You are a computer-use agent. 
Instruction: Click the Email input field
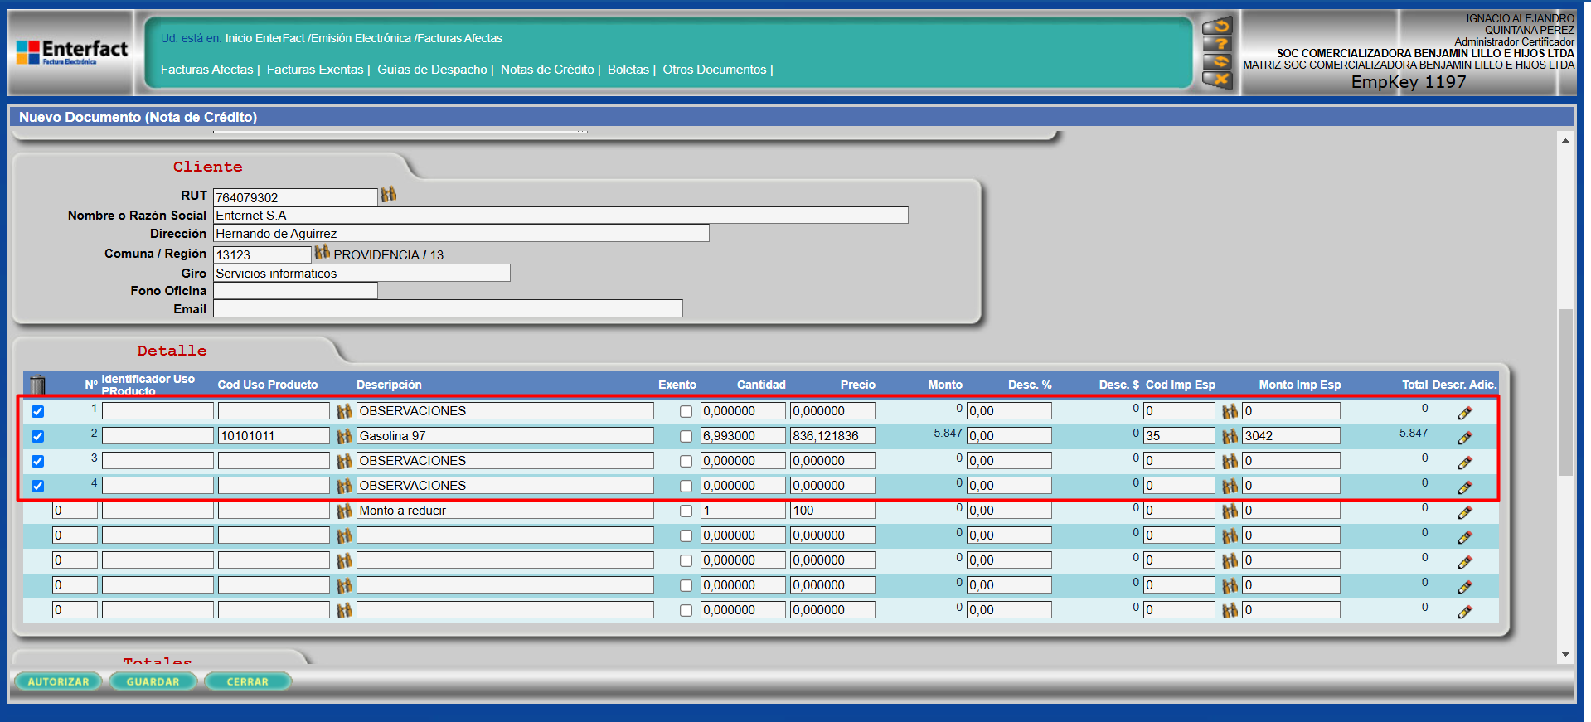[448, 309]
